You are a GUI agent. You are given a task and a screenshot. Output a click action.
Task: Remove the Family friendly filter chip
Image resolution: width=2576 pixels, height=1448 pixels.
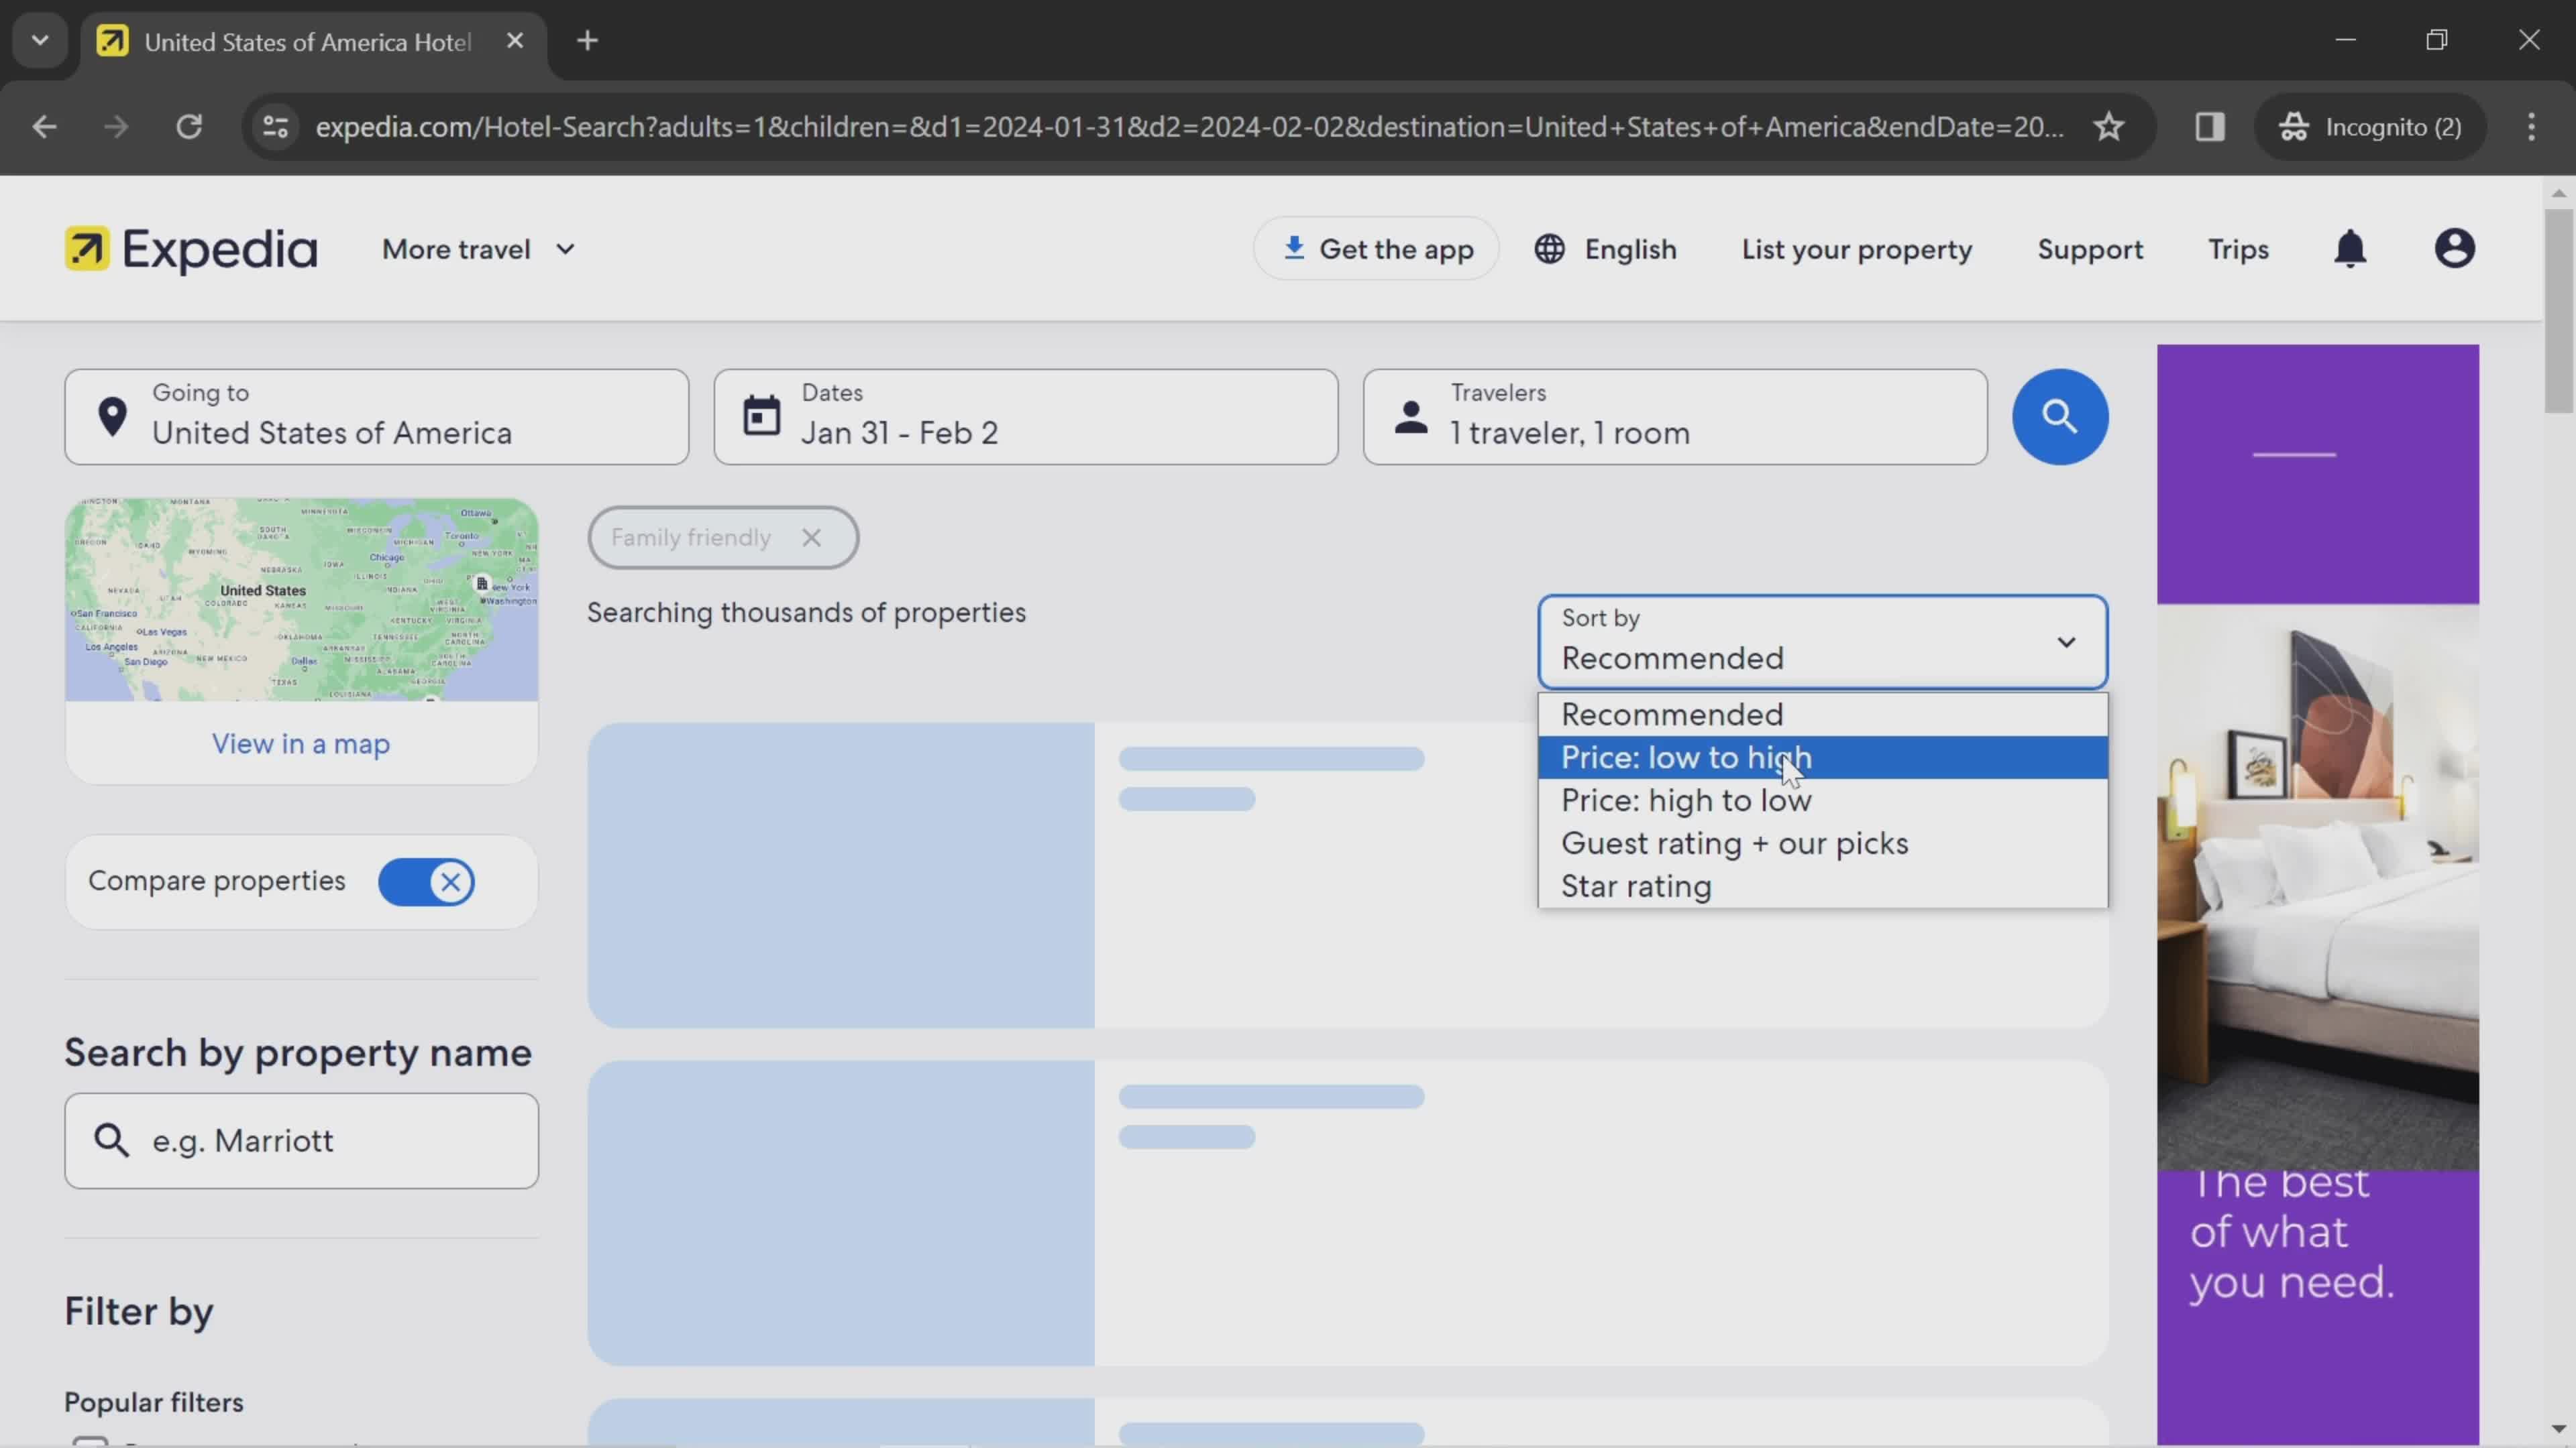pos(811,538)
